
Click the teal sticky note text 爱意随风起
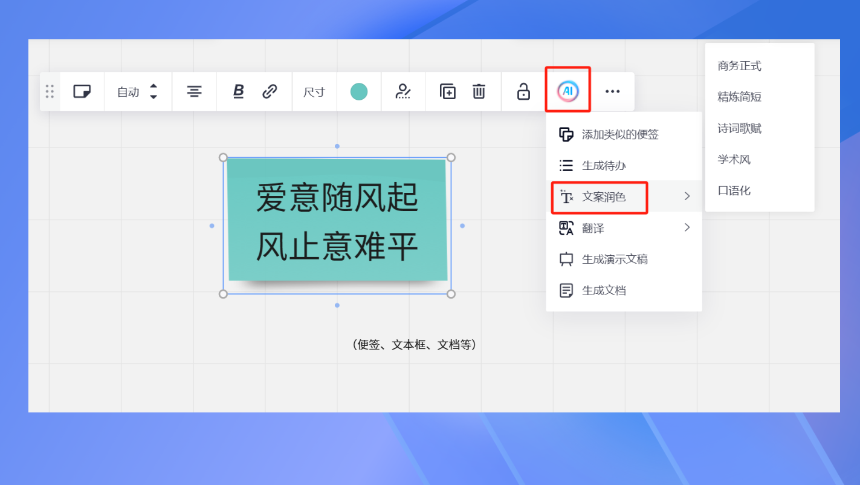coord(337,198)
